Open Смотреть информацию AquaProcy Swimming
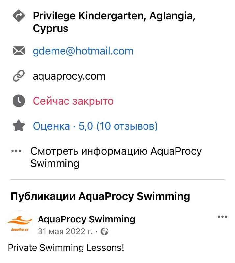Image resolution: width=235 pixels, height=263 pixels. coord(116,157)
